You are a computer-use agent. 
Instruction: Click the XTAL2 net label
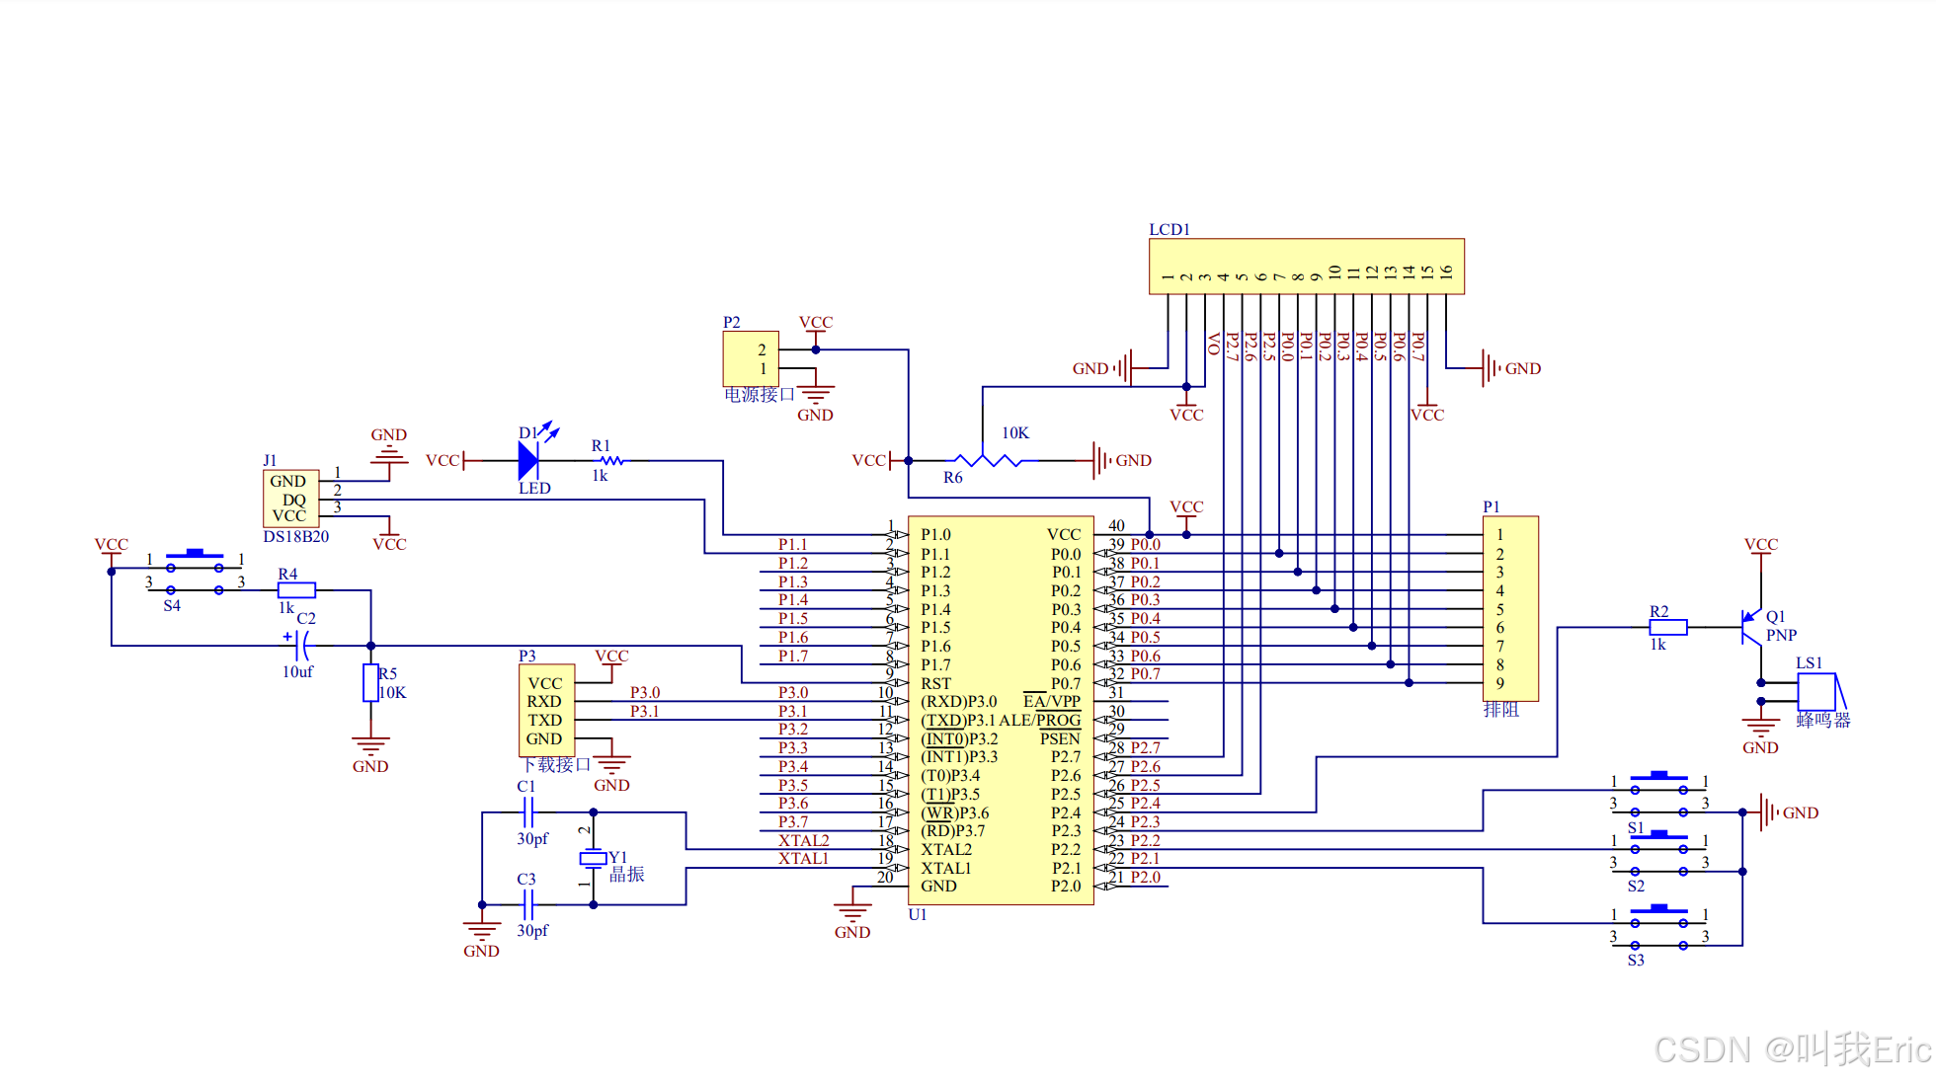(803, 841)
